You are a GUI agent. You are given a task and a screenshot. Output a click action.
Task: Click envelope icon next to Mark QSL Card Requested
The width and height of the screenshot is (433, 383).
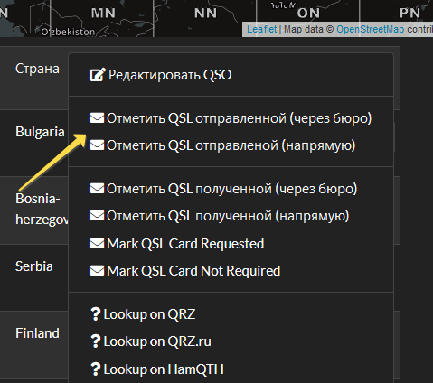tap(97, 244)
